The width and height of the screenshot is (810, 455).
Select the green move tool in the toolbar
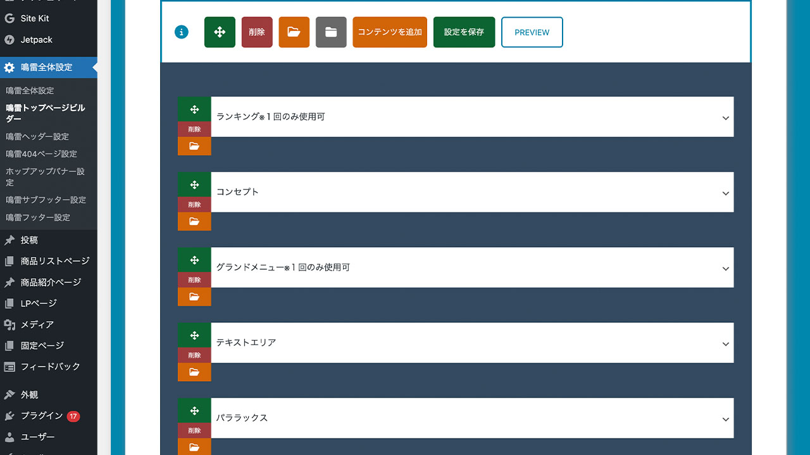click(x=219, y=32)
